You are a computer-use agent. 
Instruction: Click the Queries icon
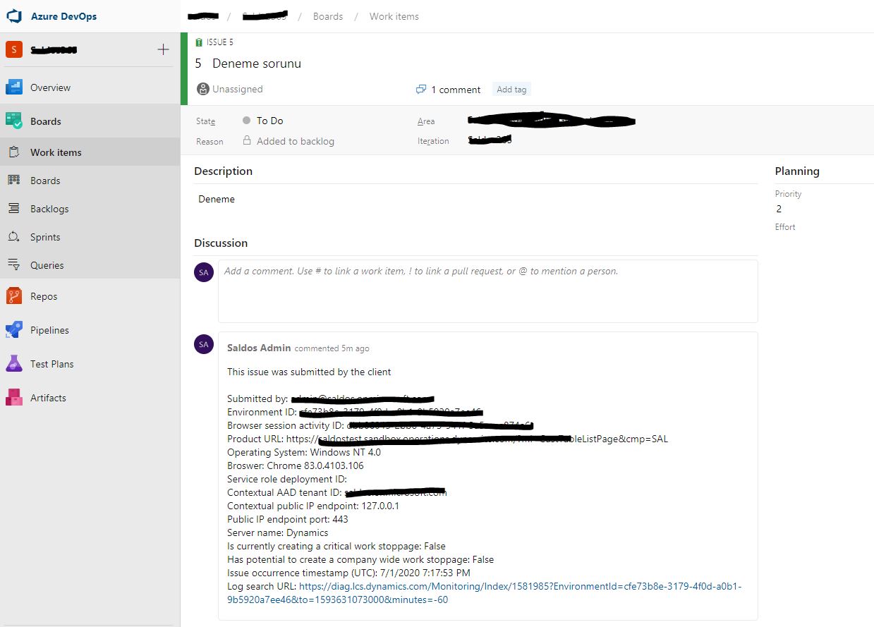click(14, 265)
